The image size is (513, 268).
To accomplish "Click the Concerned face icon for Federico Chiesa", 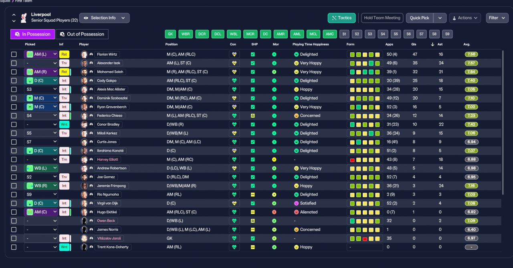I will 297,116.
